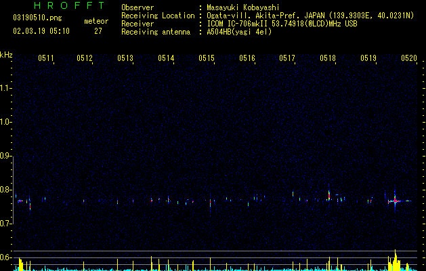The image size is (426, 271).
Task: Click the 0515 time marker
Action: 207,58
